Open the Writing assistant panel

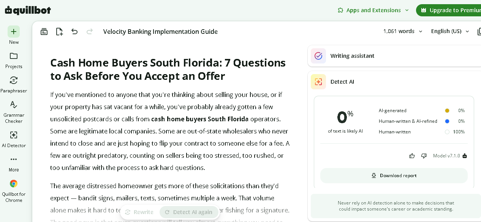(394, 56)
